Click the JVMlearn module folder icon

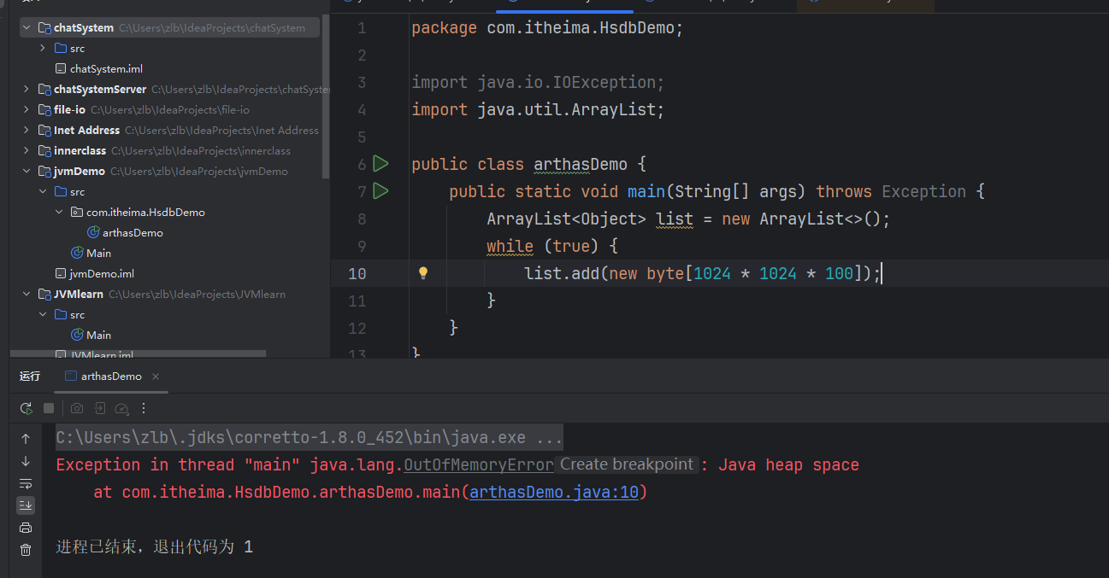44,295
